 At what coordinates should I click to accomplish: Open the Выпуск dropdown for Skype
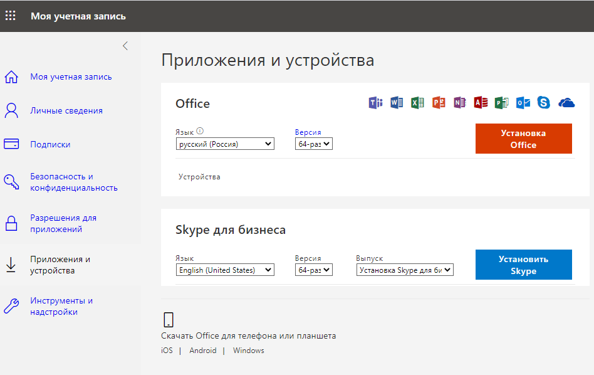point(405,270)
